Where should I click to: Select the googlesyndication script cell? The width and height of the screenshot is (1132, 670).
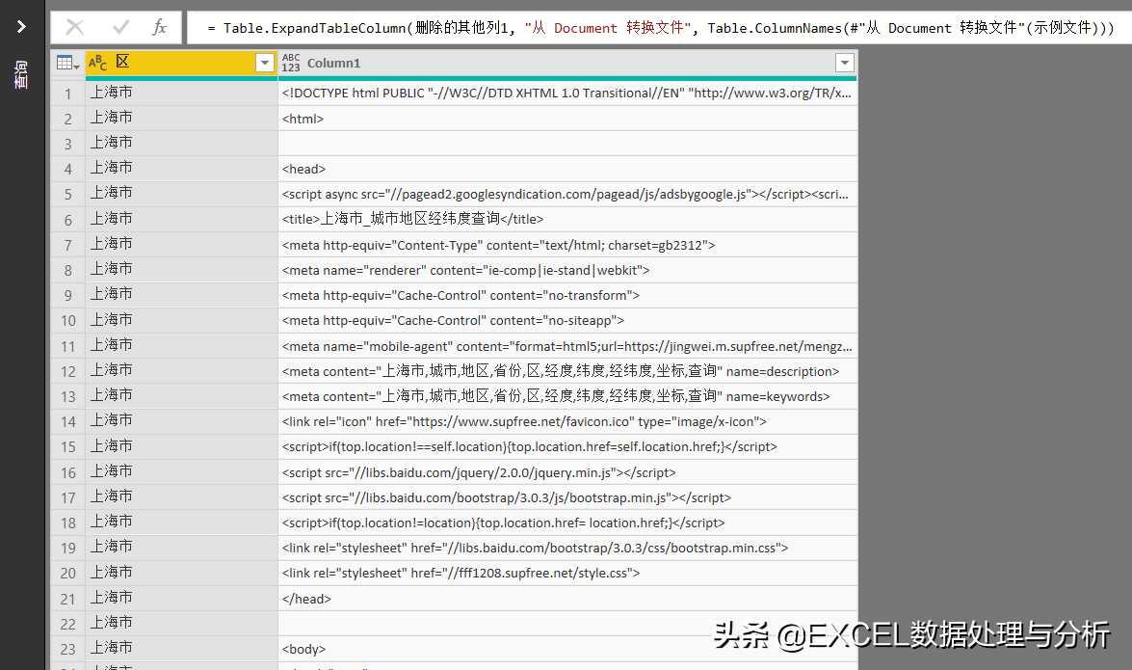click(x=567, y=195)
